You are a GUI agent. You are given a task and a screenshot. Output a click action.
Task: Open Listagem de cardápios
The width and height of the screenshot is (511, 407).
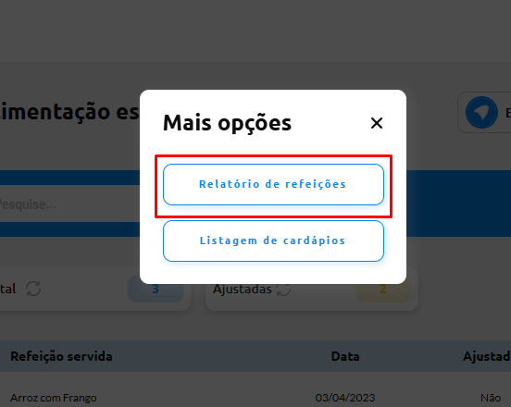pos(273,240)
